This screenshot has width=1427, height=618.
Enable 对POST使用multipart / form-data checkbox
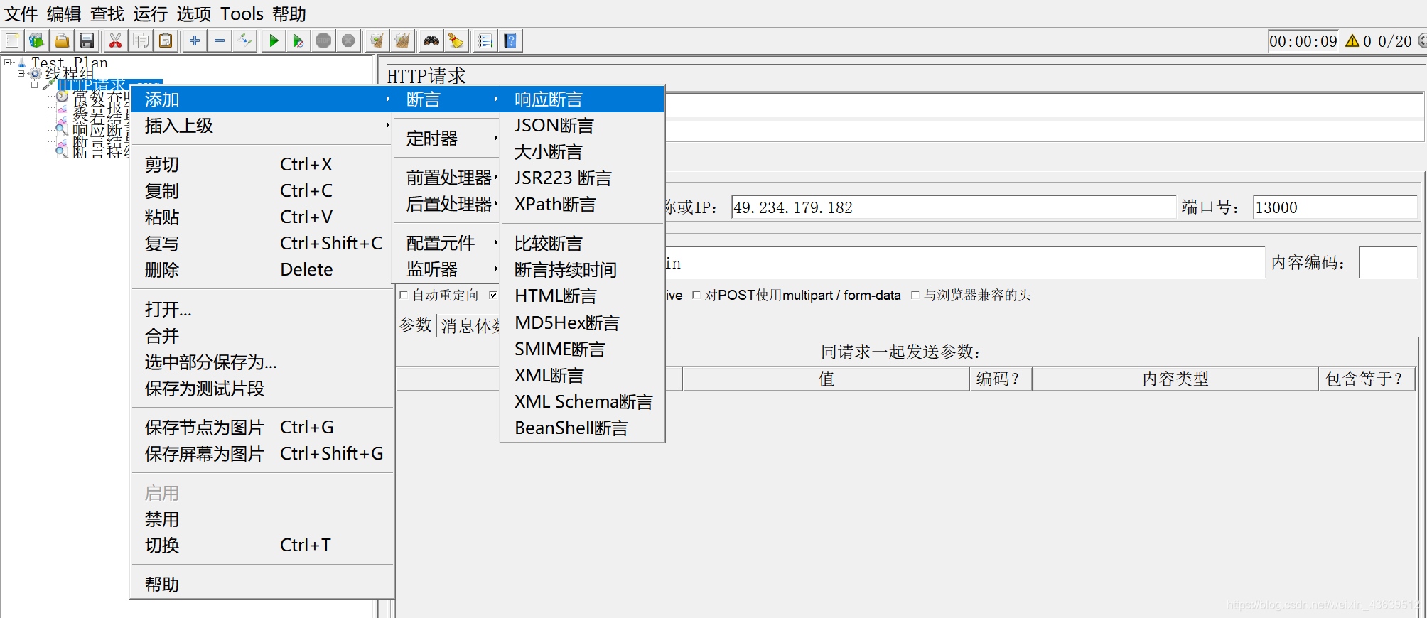(696, 295)
